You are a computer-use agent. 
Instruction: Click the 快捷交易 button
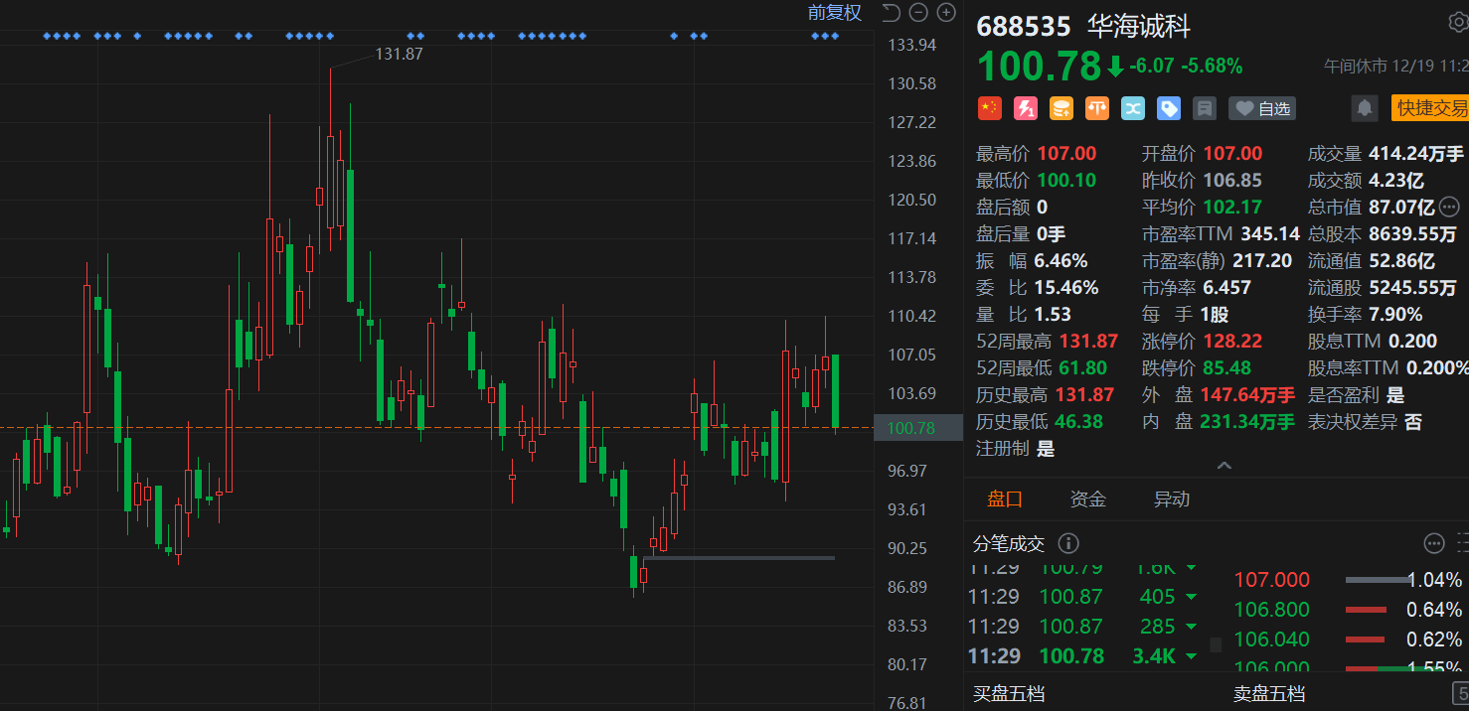(x=1431, y=108)
